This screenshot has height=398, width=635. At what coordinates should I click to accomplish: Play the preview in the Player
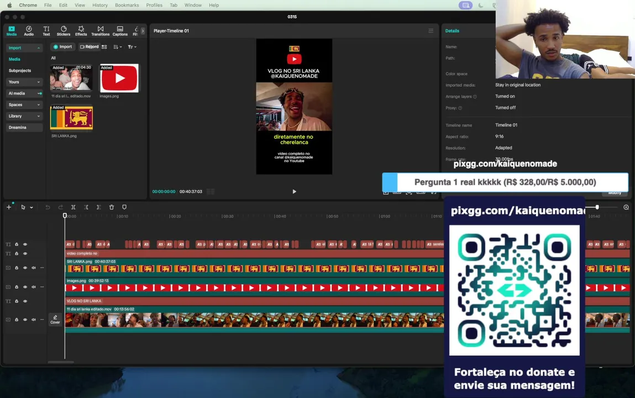[x=294, y=191]
